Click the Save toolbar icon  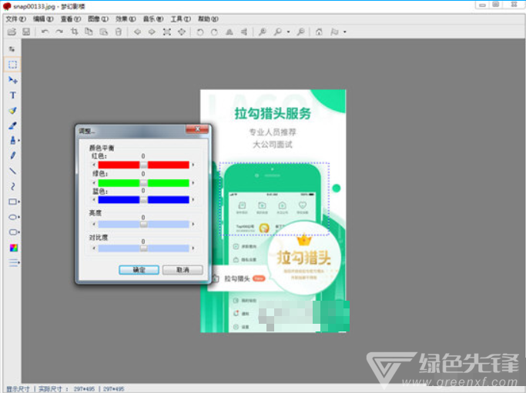(26, 32)
